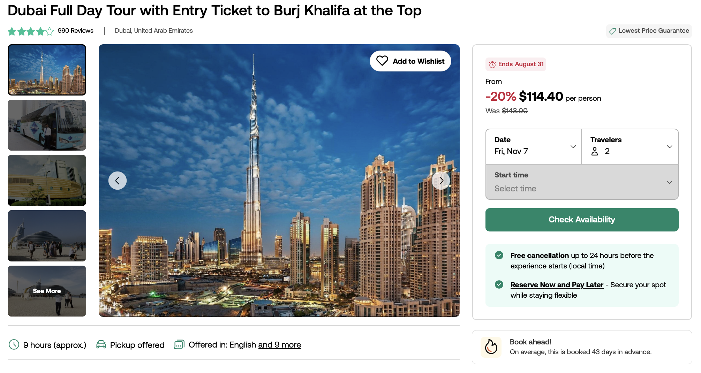Show the 'and 9 more' languages link

(x=280, y=345)
